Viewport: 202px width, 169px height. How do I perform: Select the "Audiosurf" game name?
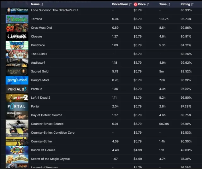click(x=38, y=63)
